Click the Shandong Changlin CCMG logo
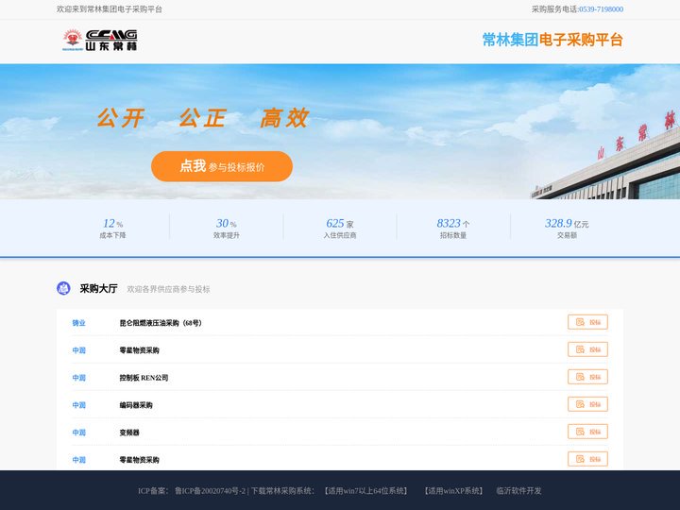 tap(100, 40)
